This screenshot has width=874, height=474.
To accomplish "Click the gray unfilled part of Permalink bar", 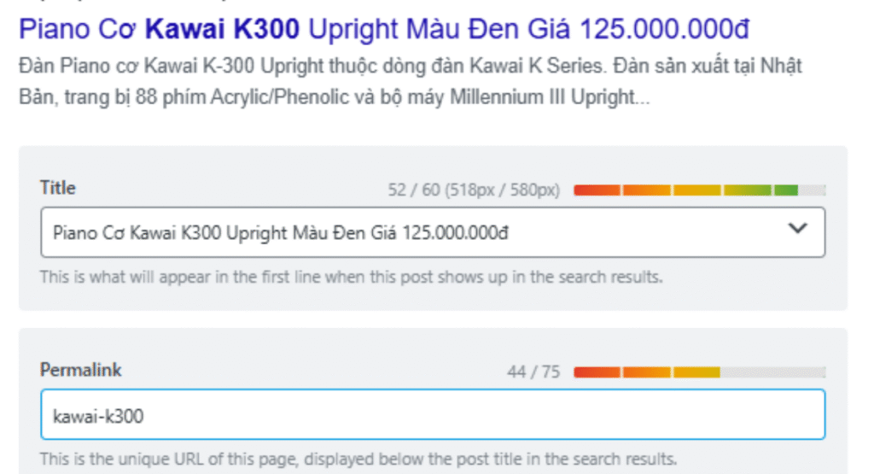I will pos(772,372).
